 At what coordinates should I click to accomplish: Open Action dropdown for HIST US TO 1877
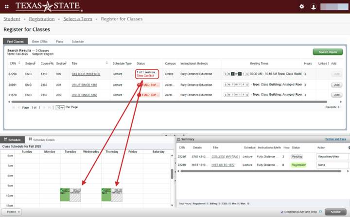(x=332, y=165)
